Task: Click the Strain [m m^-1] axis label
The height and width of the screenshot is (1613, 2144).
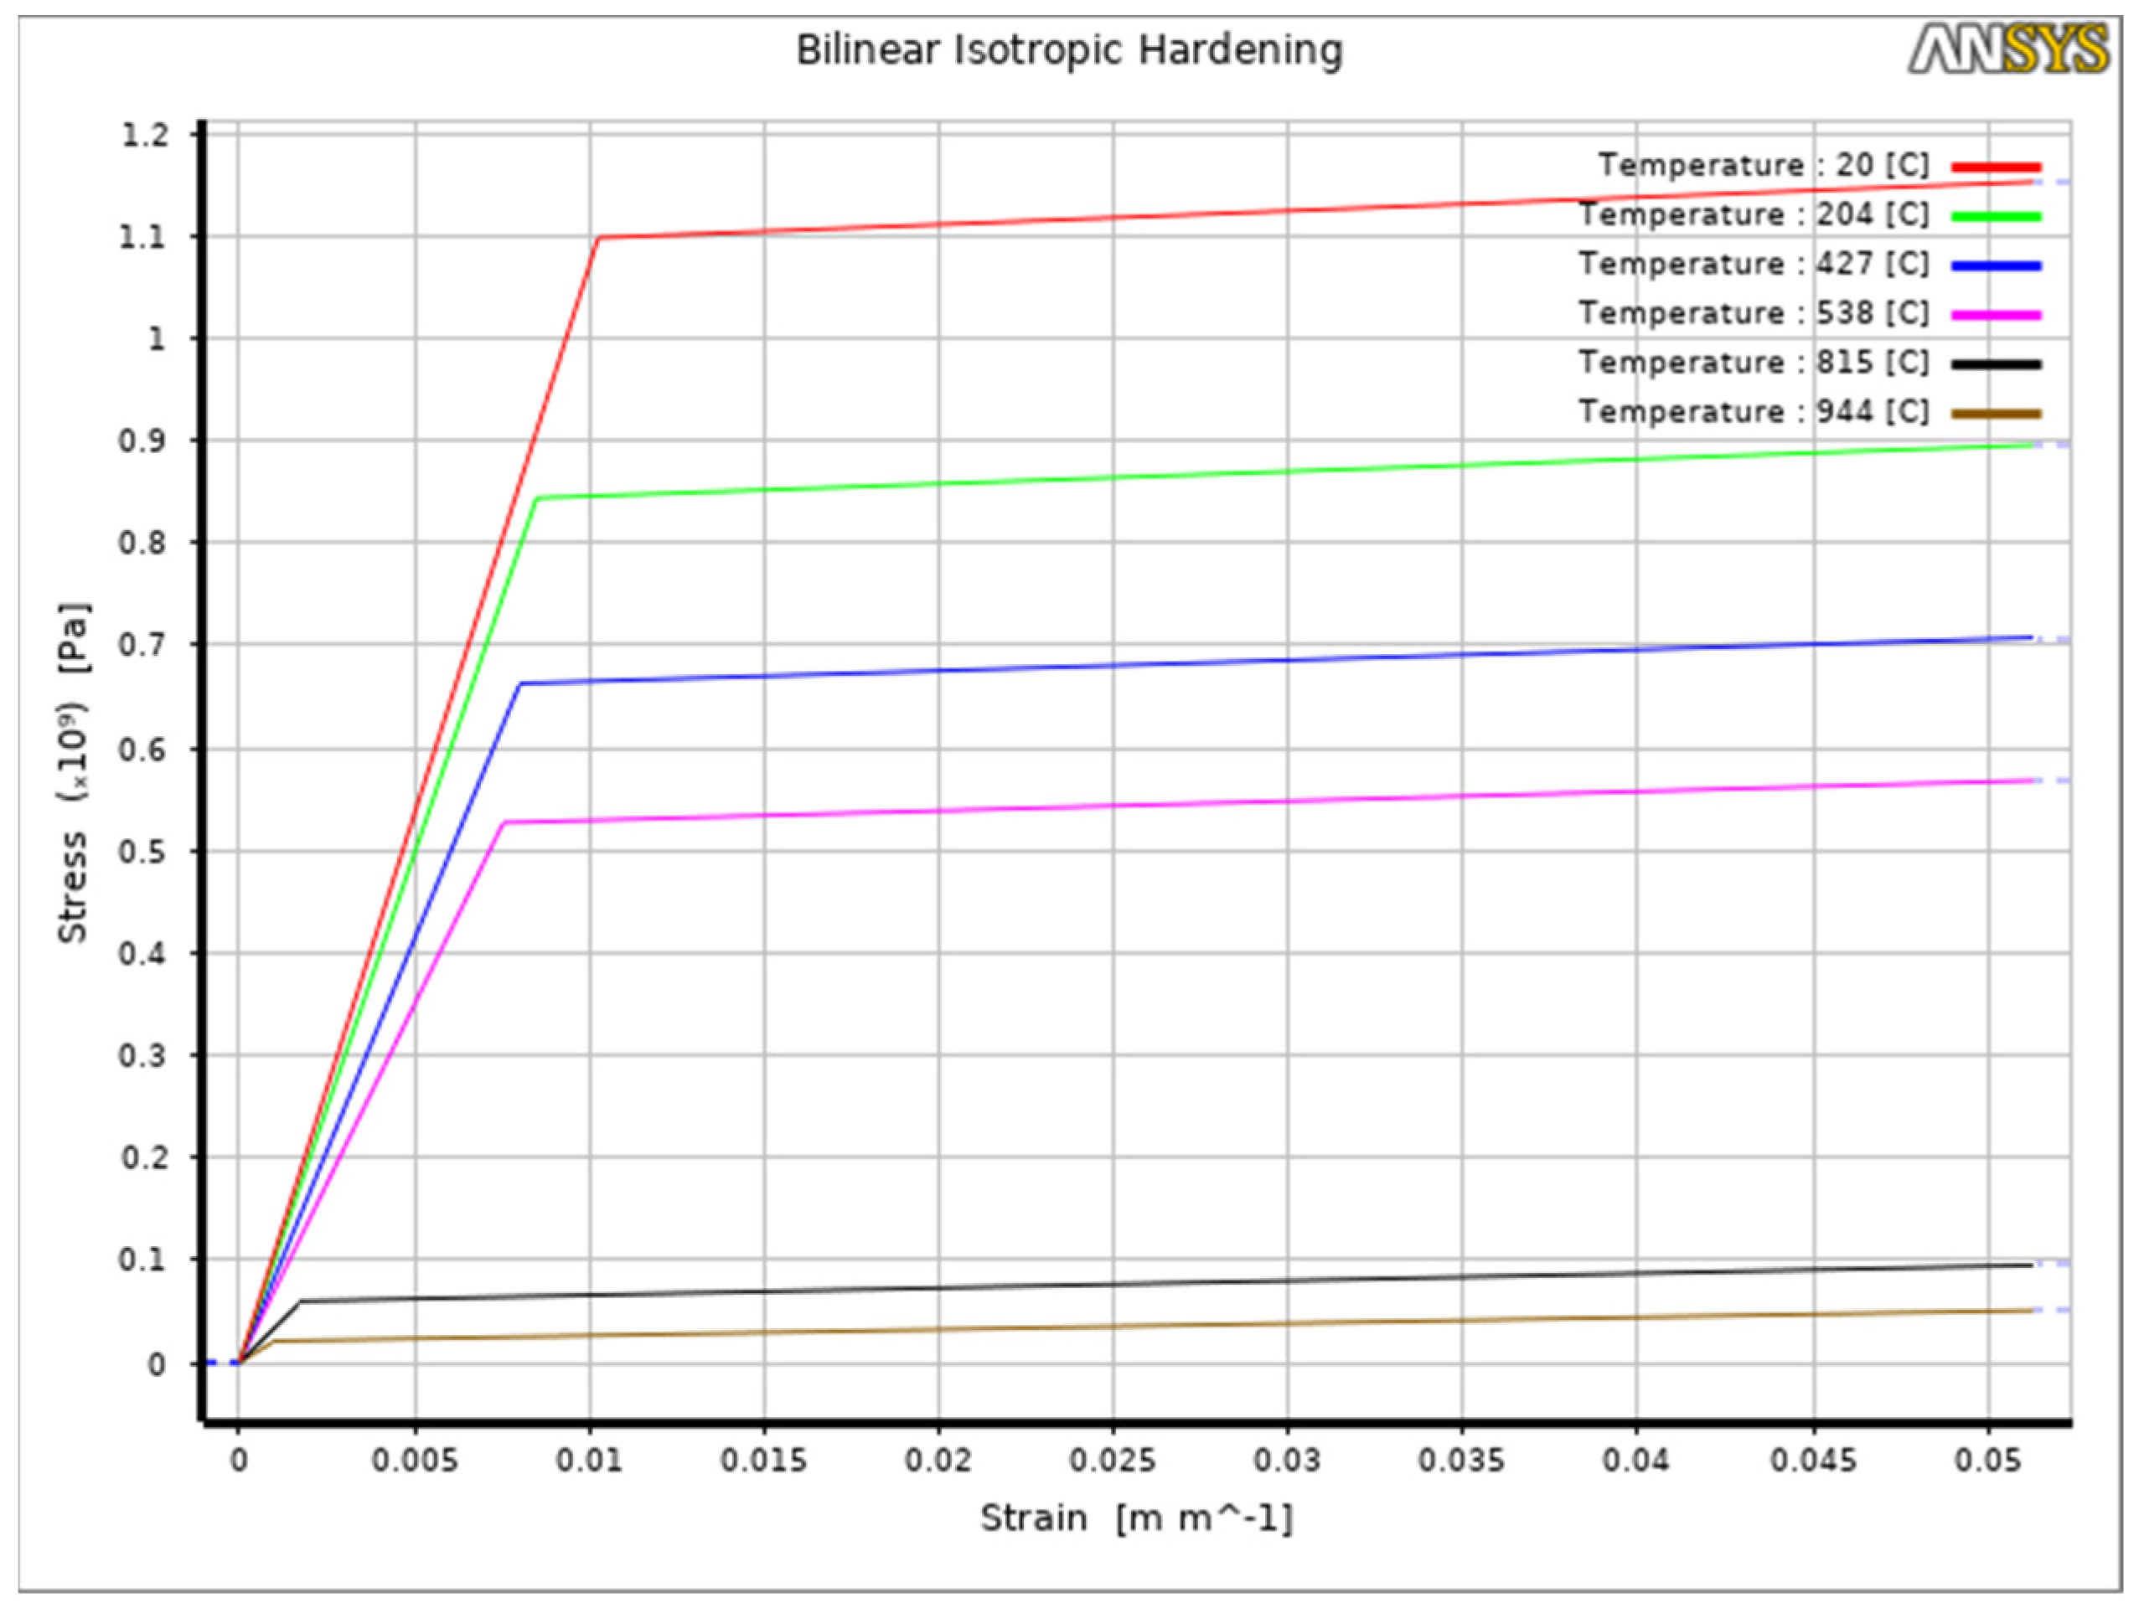Action: [1136, 1518]
